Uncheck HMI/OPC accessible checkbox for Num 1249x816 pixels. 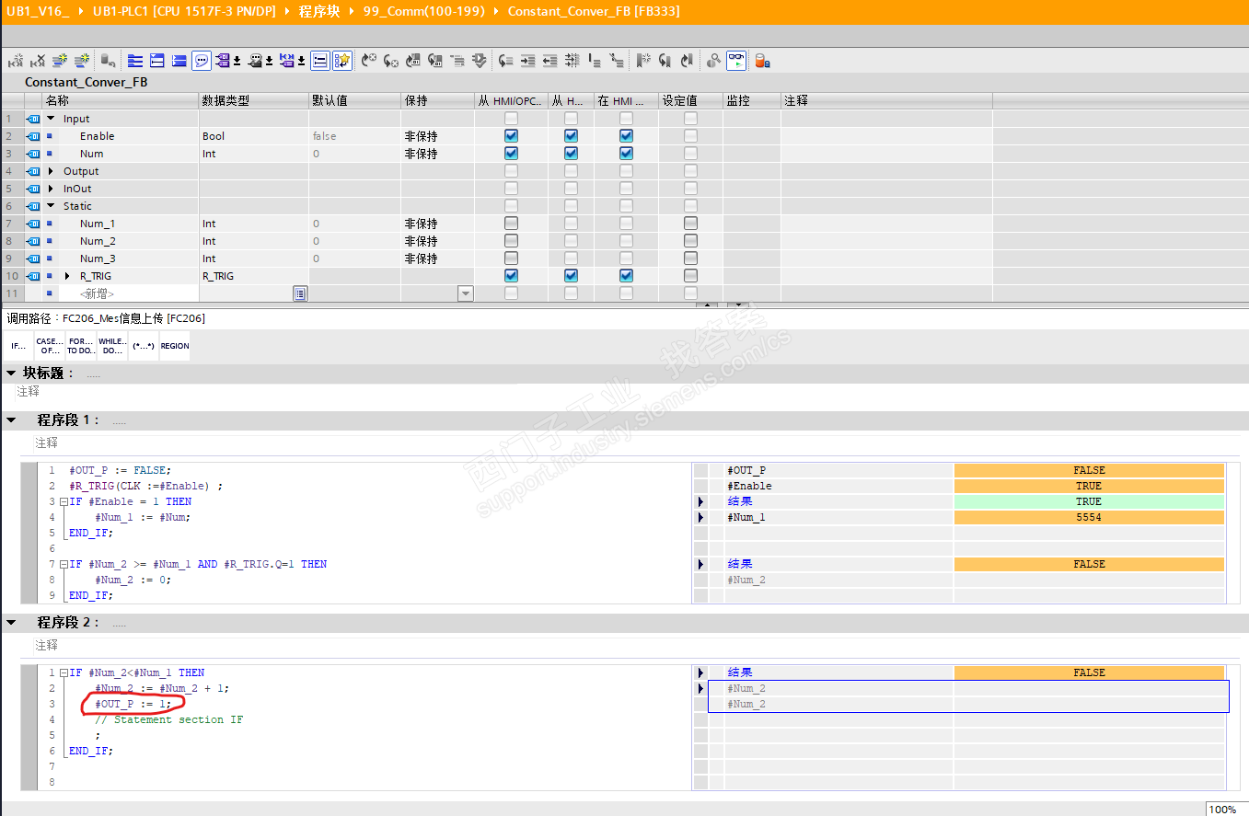[511, 154]
